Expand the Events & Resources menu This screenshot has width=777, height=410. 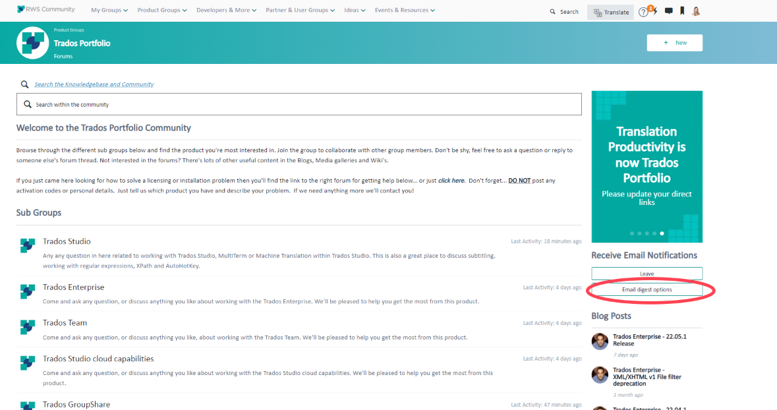405,10
